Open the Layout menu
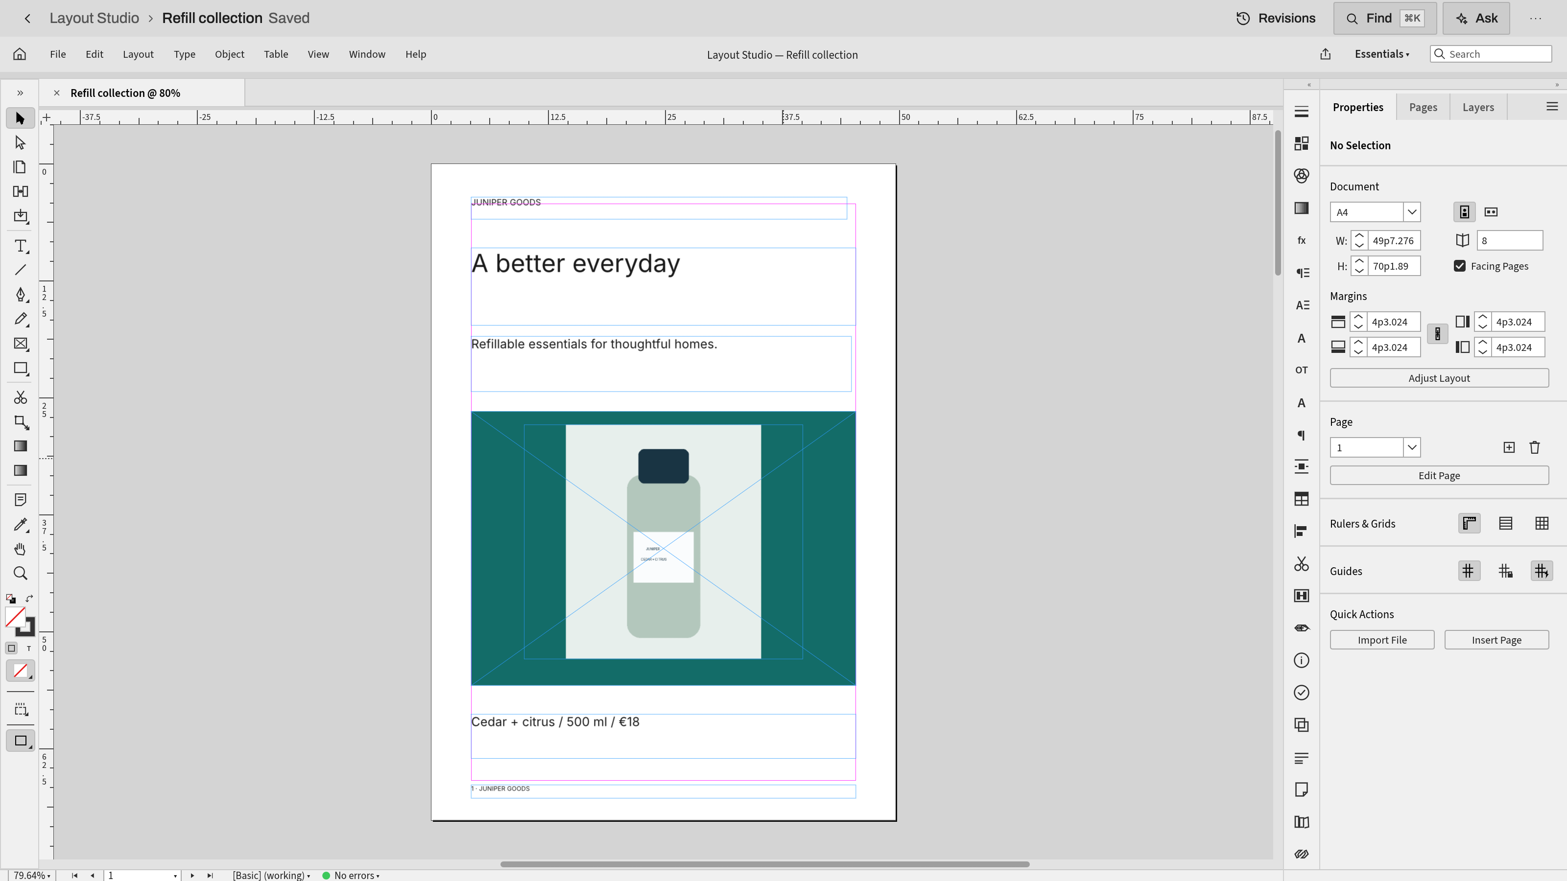Image resolution: width=1567 pixels, height=881 pixels. pos(138,54)
